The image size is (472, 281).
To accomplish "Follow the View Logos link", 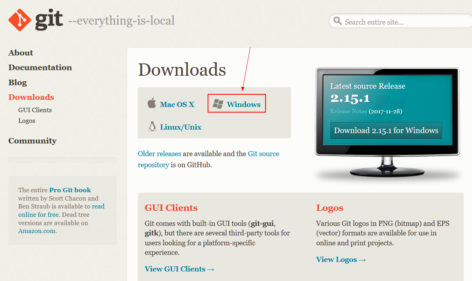I will click(341, 259).
